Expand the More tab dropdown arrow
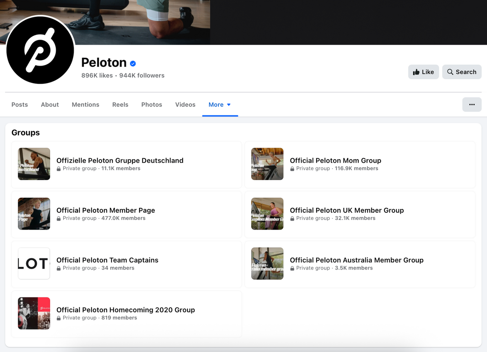 [229, 105]
